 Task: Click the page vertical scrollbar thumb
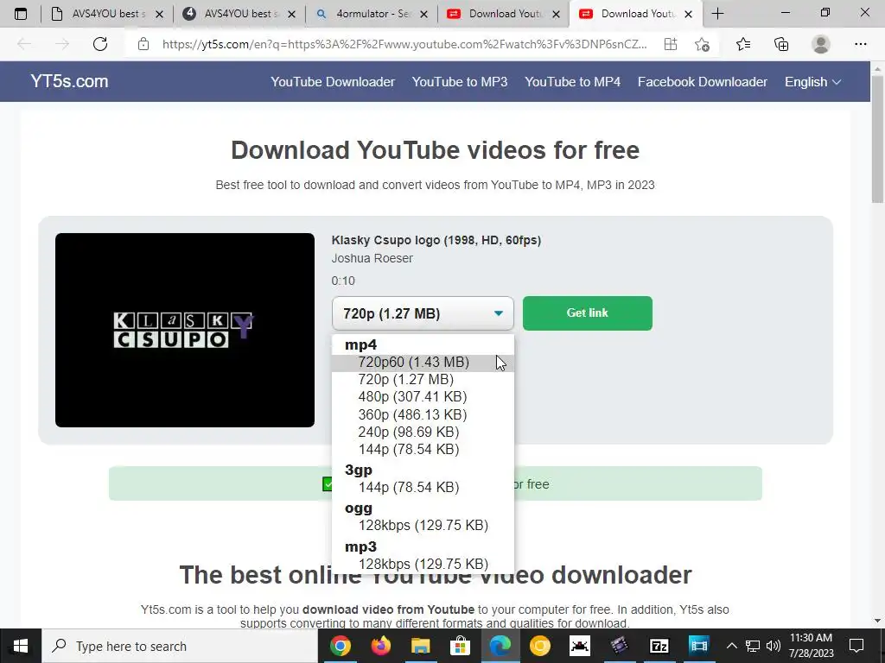[x=877, y=138]
